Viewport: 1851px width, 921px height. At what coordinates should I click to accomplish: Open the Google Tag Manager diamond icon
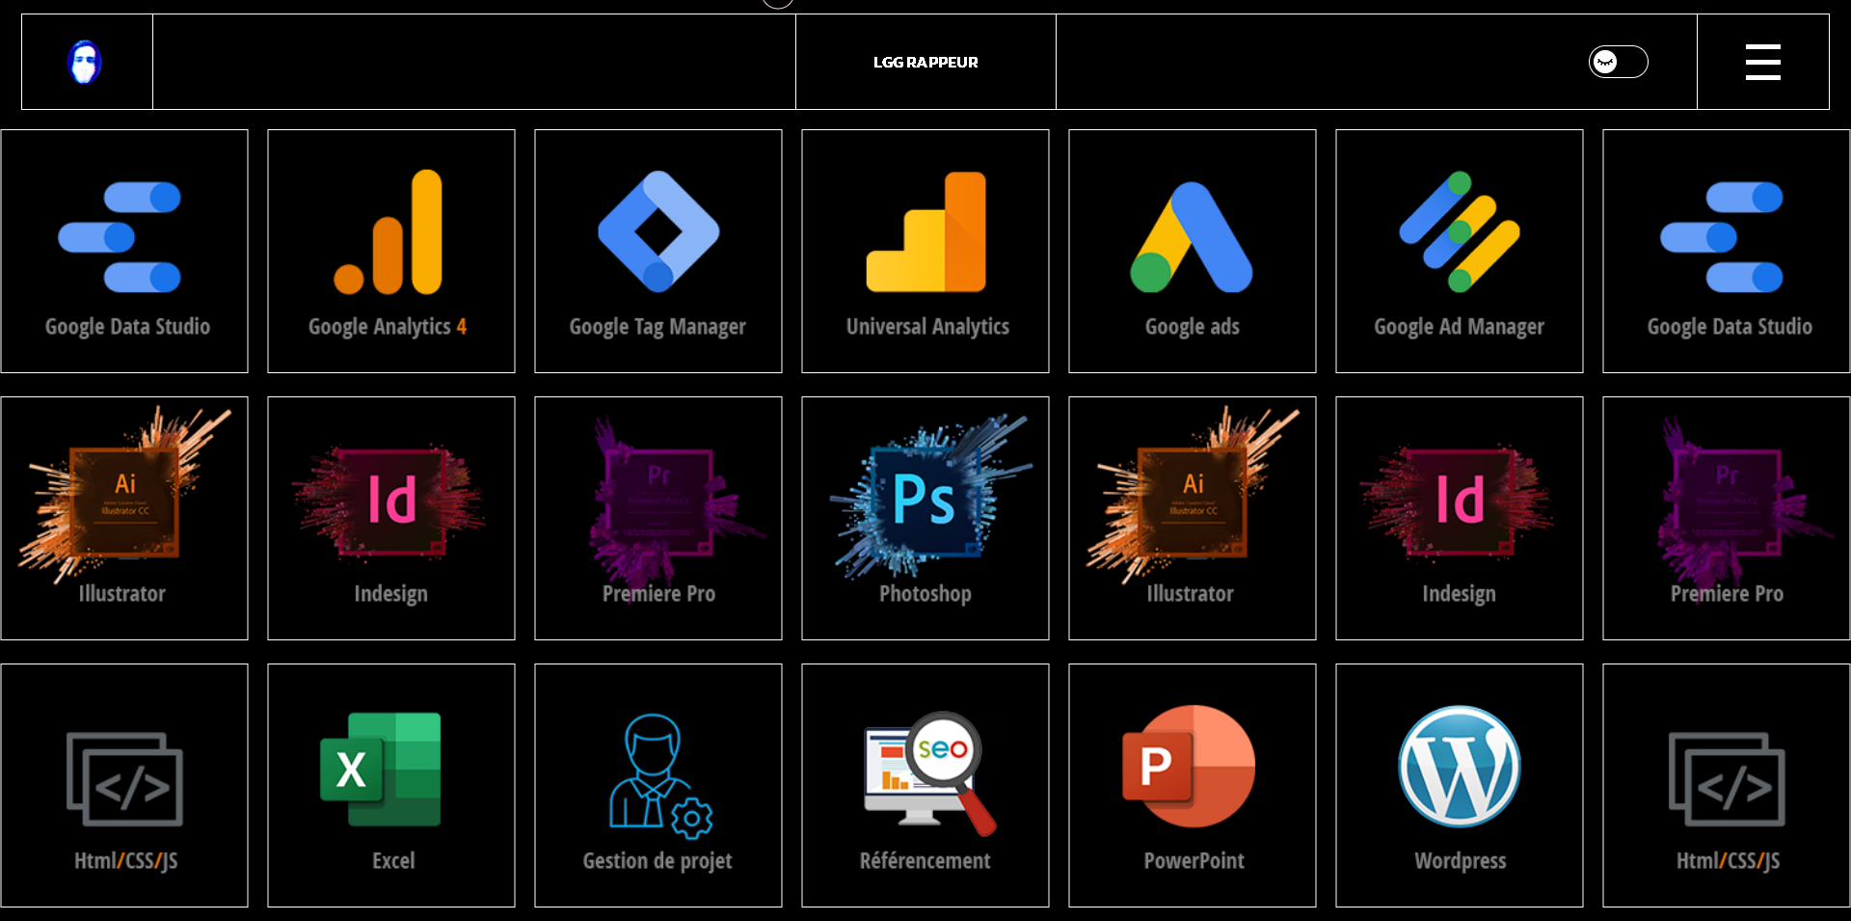(658, 231)
